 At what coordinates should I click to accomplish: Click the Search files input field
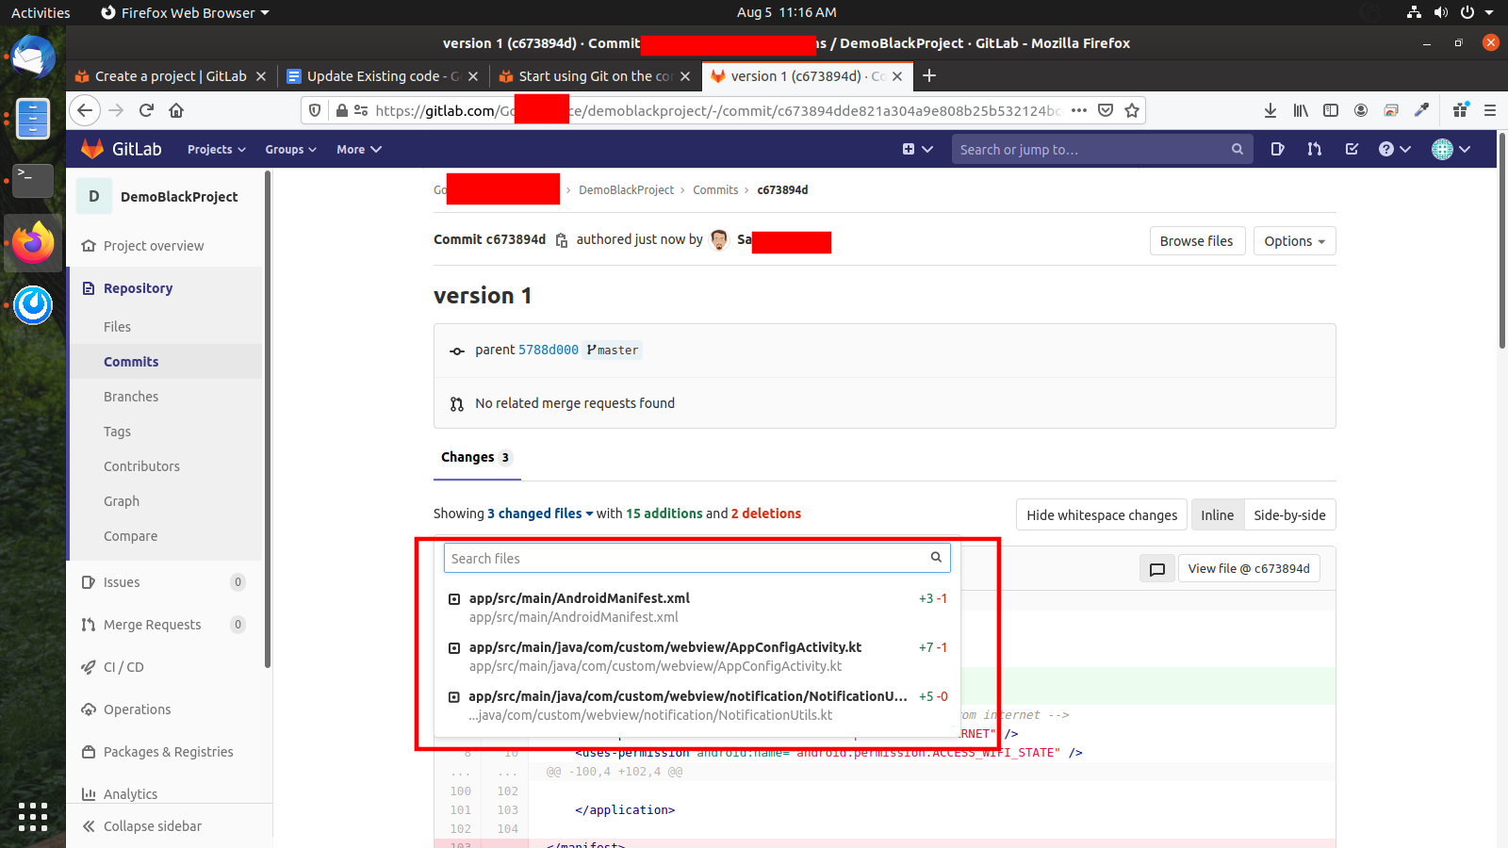(x=686, y=559)
